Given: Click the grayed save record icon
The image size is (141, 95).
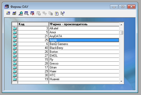Looking at the screenshot, I should point(39,13).
